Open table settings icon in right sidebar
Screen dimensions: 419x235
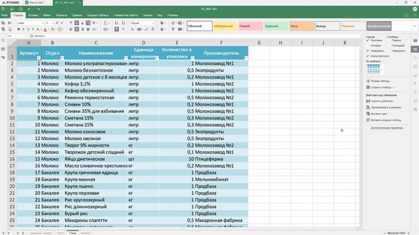tap(415, 49)
